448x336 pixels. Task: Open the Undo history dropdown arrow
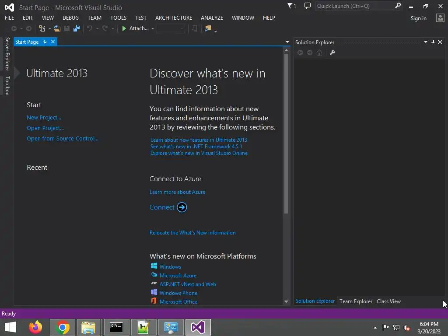coord(97,28)
